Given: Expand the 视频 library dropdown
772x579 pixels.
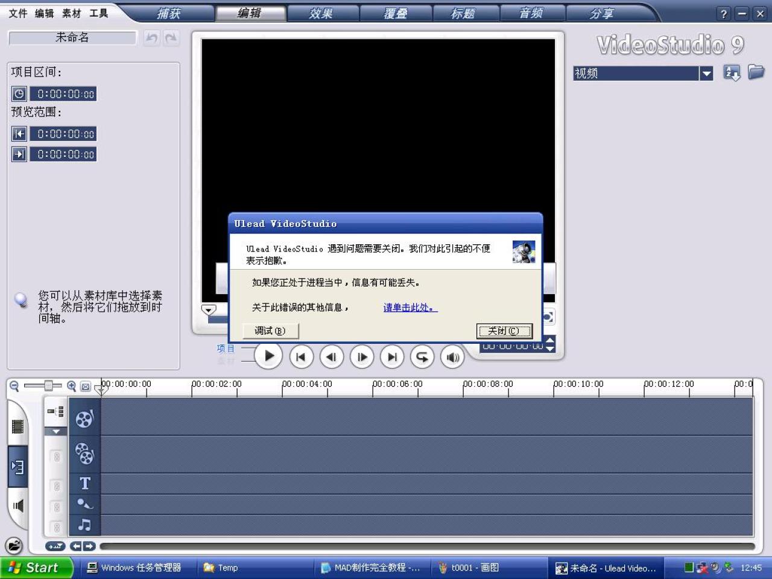Looking at the screenshot, I should coord(706,74).
